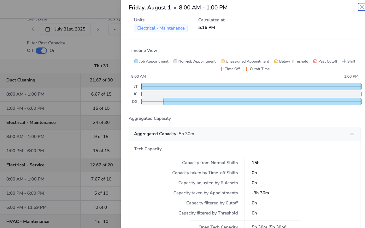Viewport: 365px width, 228px height.
Task: Go to previous date with left arrow
Action: (x=33, y=29)
